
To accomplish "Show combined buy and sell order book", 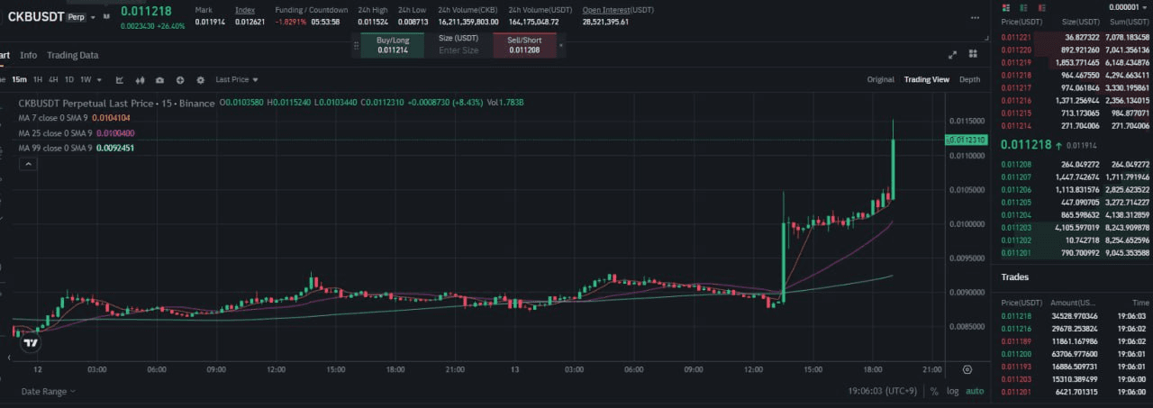I will [x=1005, y=7].
